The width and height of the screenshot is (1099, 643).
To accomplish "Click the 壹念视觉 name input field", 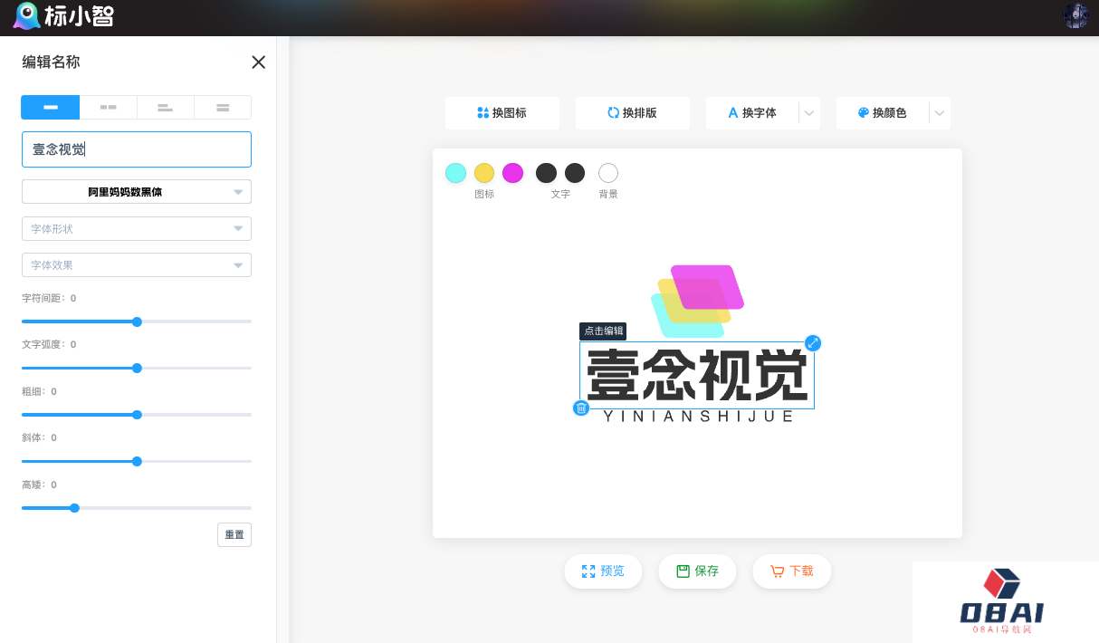I will [x=136, y=149].
